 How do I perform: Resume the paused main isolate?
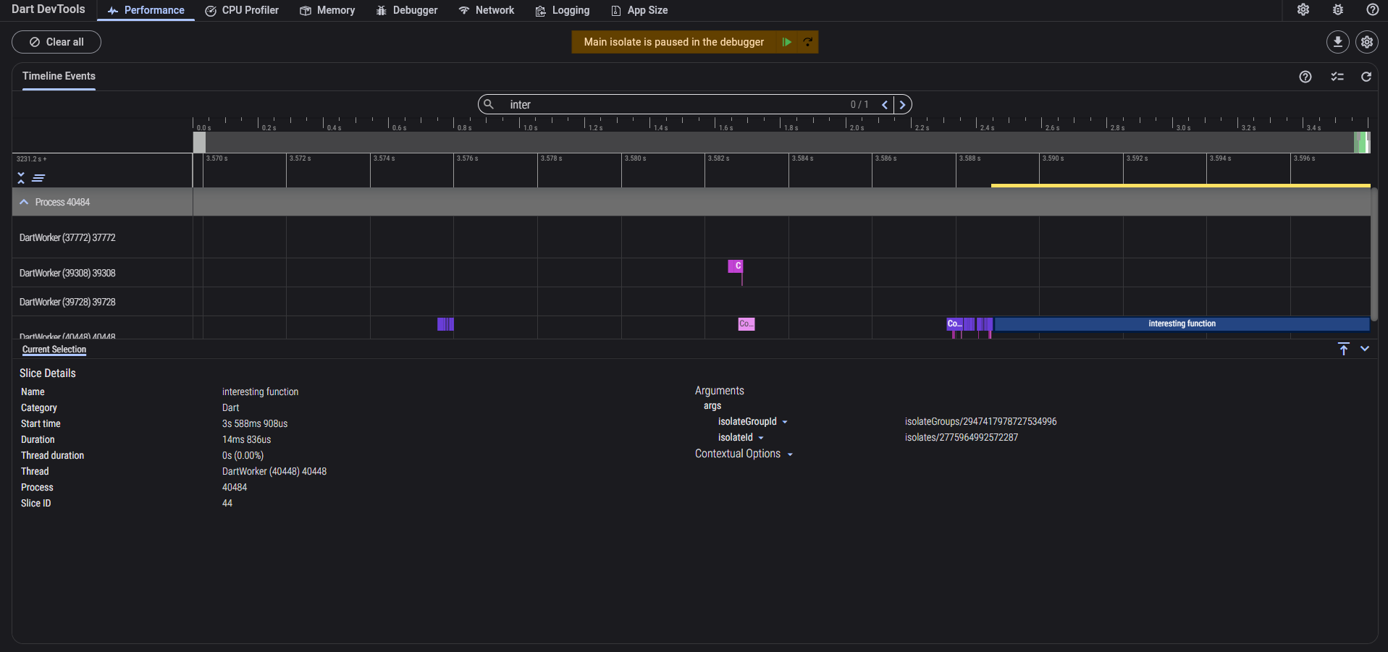(x=786, y=42)
